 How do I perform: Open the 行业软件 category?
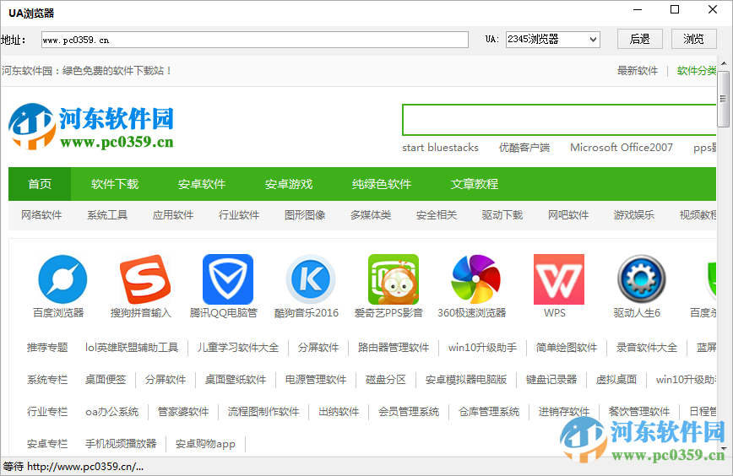(x=239, y=215)
